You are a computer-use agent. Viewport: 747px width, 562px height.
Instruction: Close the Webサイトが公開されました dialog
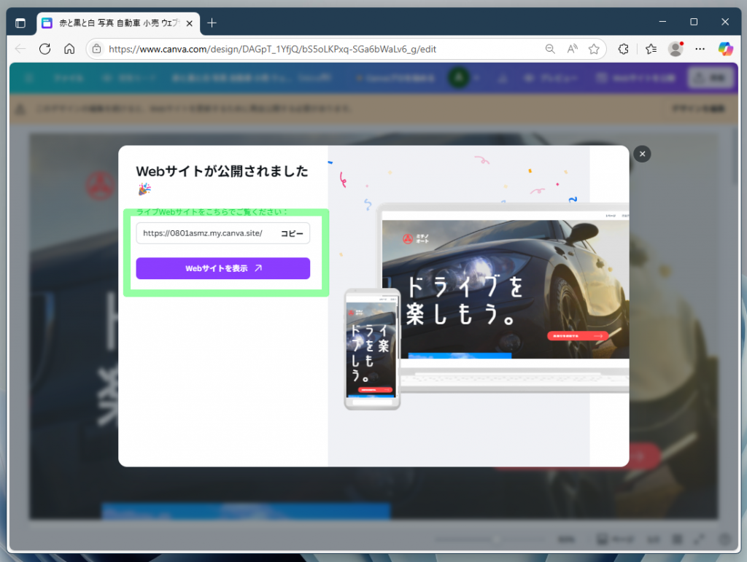tap(642, 154)
